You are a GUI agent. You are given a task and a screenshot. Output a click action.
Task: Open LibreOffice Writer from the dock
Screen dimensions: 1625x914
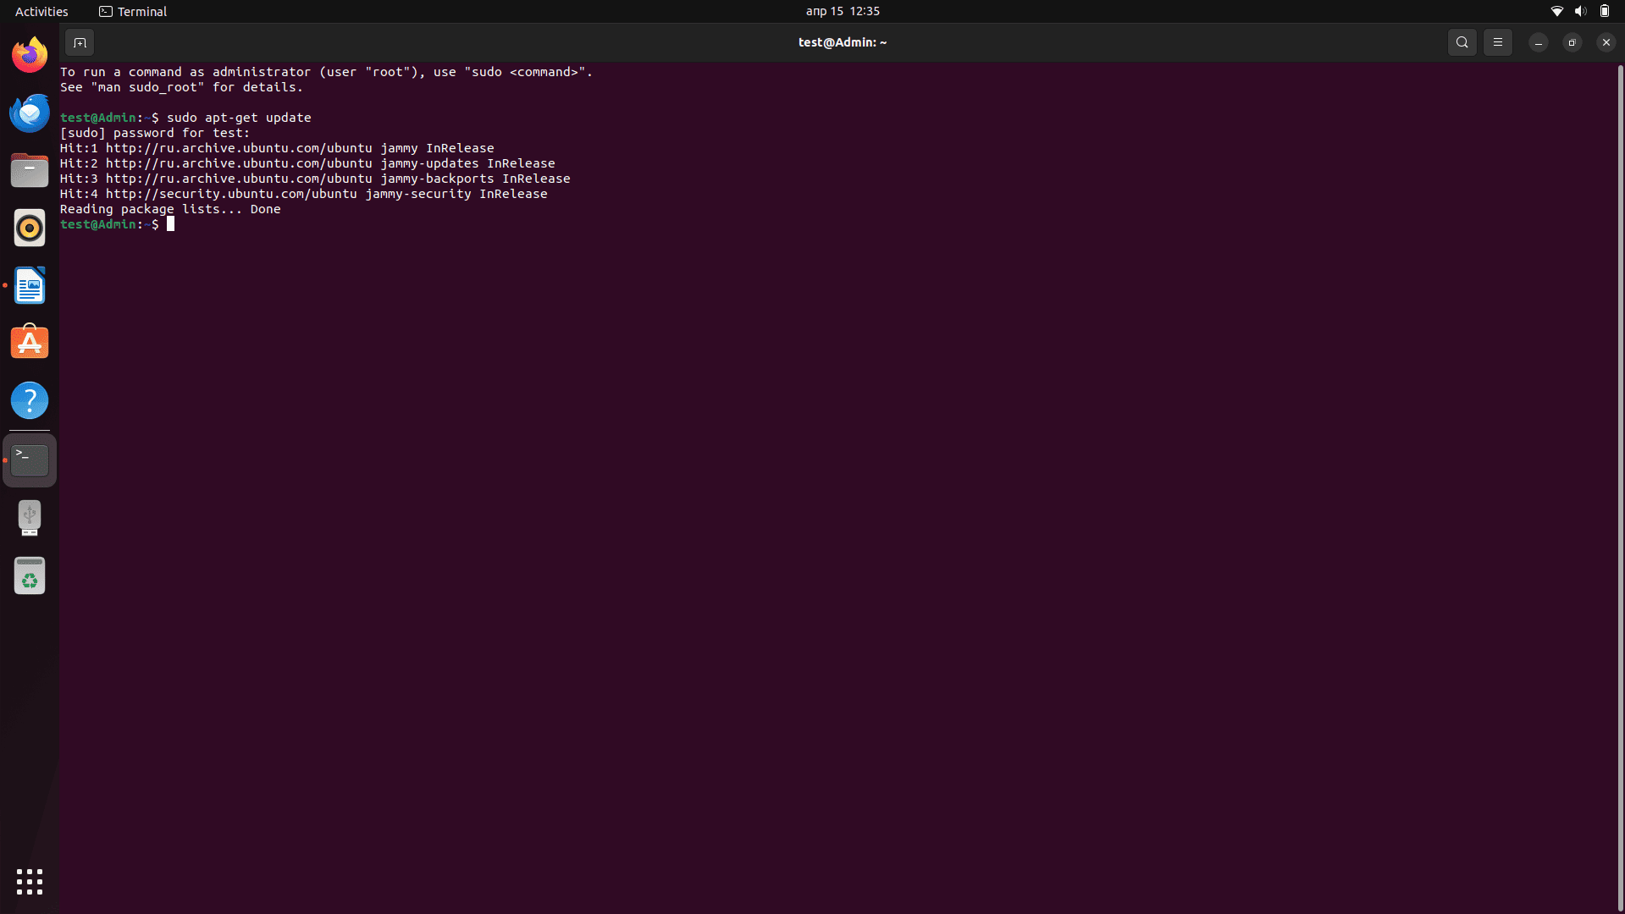30,286
